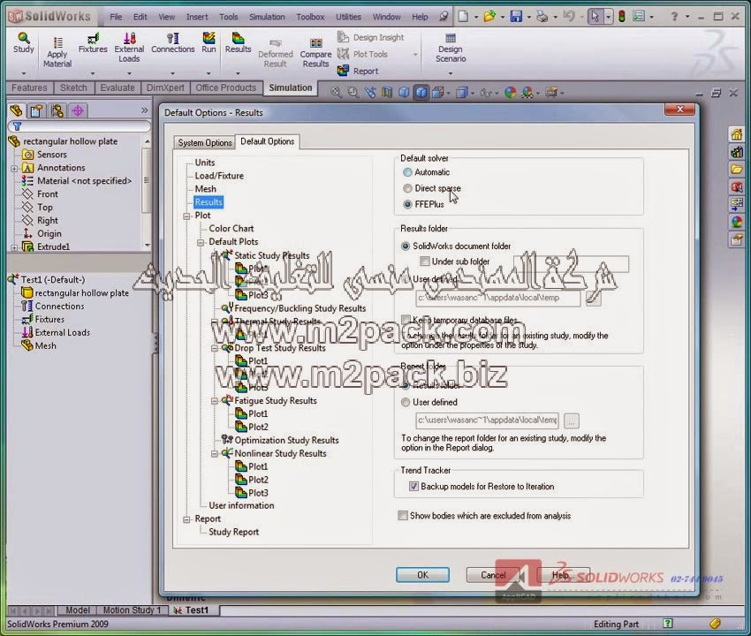Switch to the Features ribbon tab
751x636 pixels.
click(29, 87)
